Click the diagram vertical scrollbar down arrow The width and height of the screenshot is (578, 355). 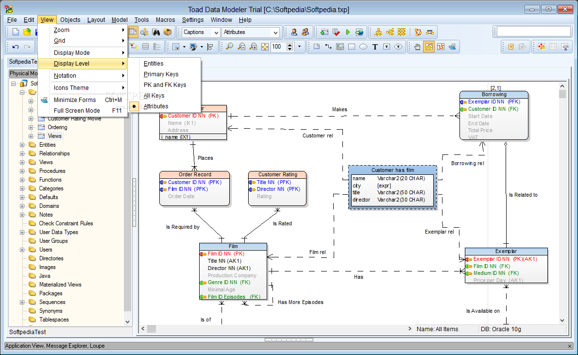coord(562,321)
